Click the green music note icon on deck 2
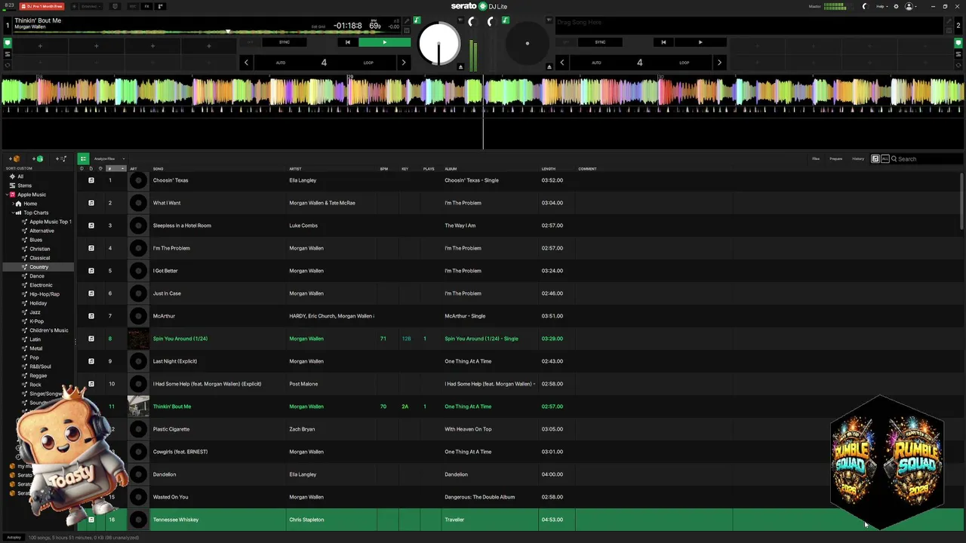The width and height of the screenshot is (966, 543). (x=506, y=20)
